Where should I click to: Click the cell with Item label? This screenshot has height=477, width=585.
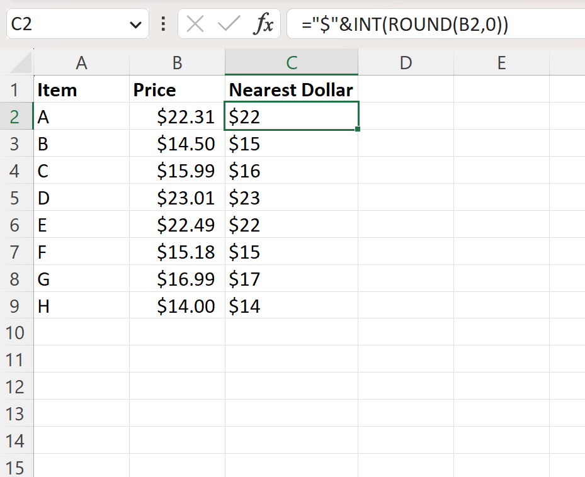(81, 89)
